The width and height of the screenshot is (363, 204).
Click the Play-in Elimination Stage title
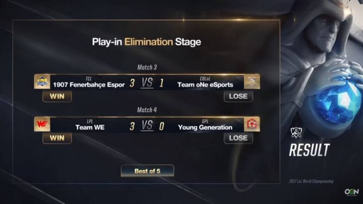[x=147, y=42]
